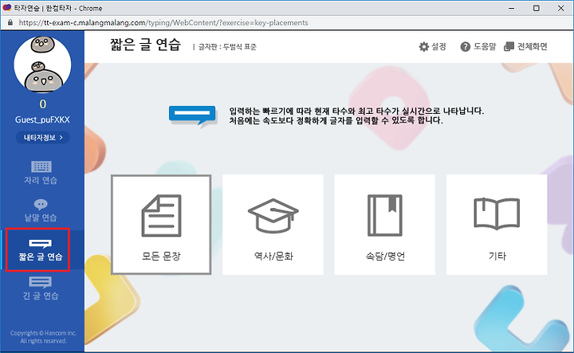Go to 낱말 연습 word practice
This screenshot has width=574, height=353.
41,210
